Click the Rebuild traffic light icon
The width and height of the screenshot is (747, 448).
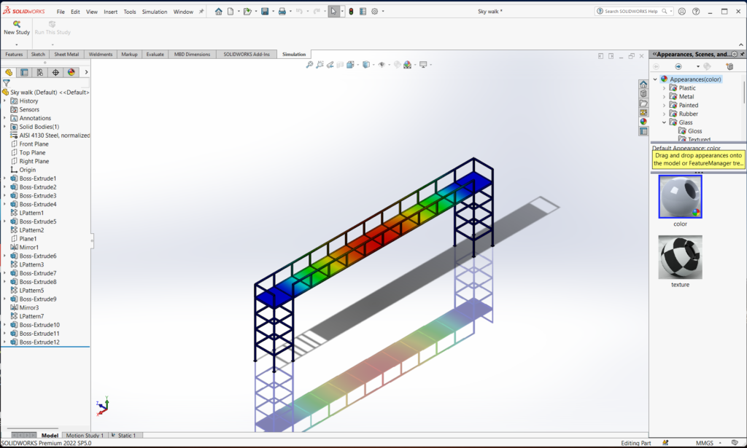coord(350,12)
